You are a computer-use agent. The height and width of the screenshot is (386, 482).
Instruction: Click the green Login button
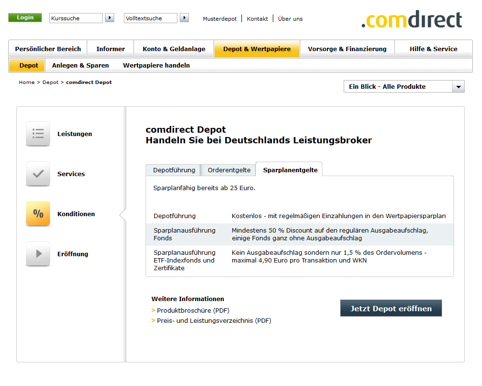[25, 17]
